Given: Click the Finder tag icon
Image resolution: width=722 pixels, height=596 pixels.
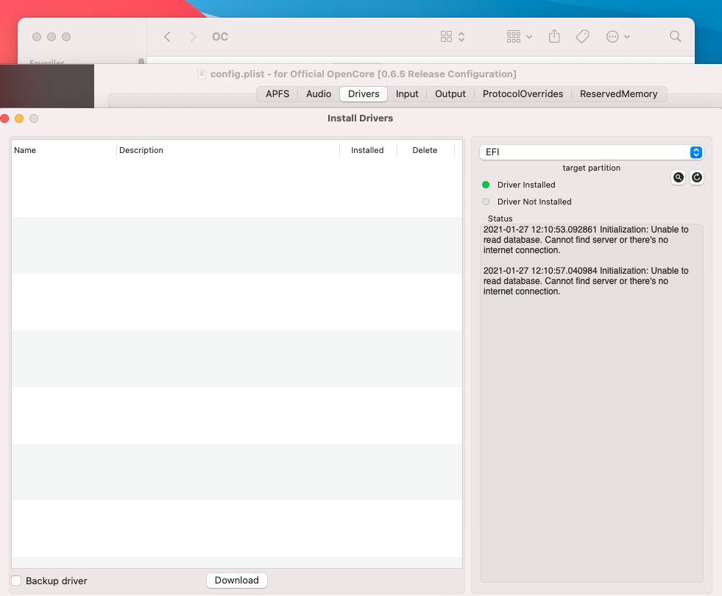Looking at the screenshot, I should pos(582,37).
